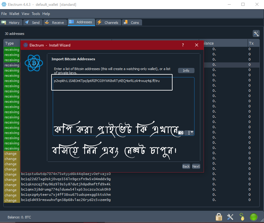Open the Help menu
The height and width of the screenshot is (223, 264).
[x=46, y=14]
